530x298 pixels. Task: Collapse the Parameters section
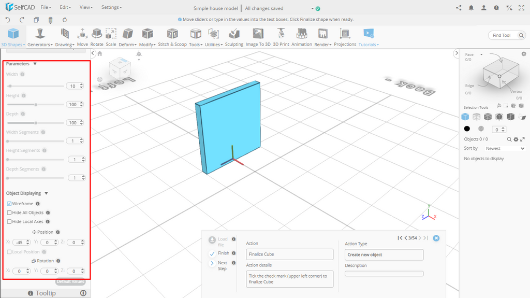(35, 64)
